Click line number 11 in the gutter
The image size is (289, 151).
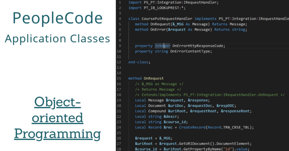(x=119, y=57)
